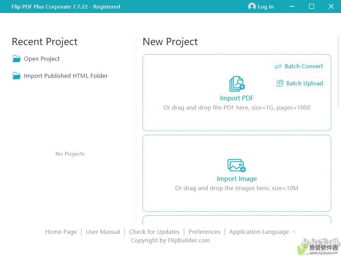The width and height of the screenshot is (341, 256).
Task: Click the Import PDF document icon
Action: (x=237, y=84)
